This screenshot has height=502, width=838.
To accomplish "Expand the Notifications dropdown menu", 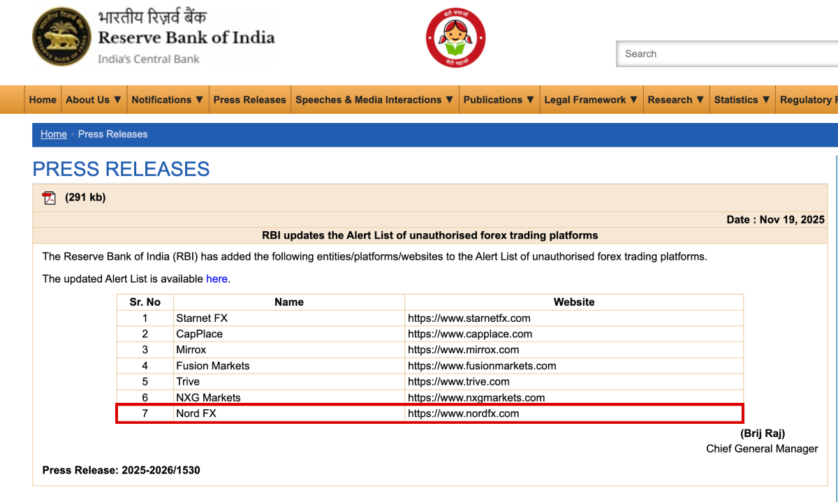I will [x=168, y=100].
